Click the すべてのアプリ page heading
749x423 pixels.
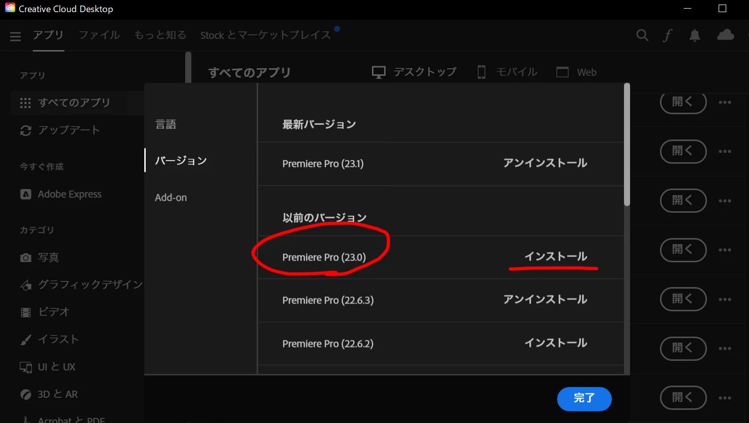[249, 73]
